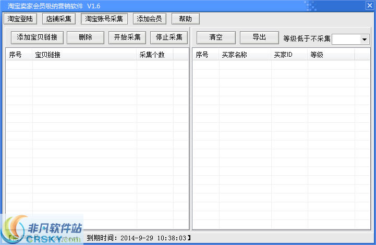Open the 帮助 tab
Screen dimensions: 376x245
click(x=185, y=19)
